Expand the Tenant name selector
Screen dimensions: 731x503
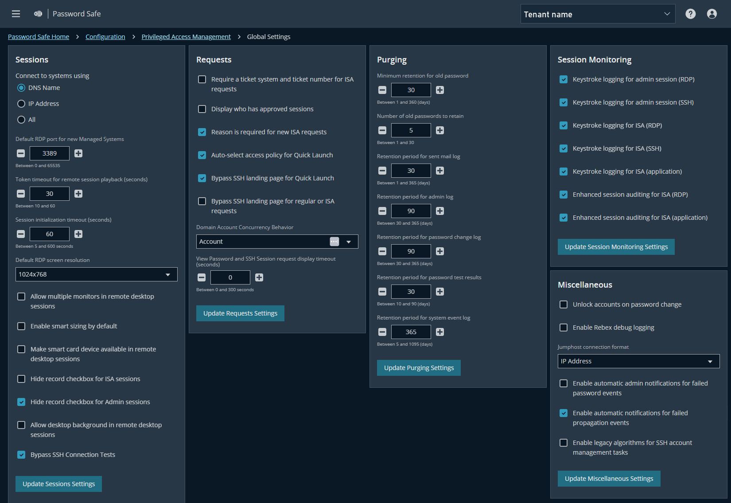click(668, 14)
